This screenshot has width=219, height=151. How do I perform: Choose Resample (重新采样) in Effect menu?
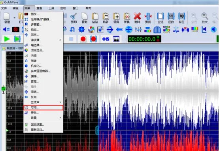coord(43,130)
